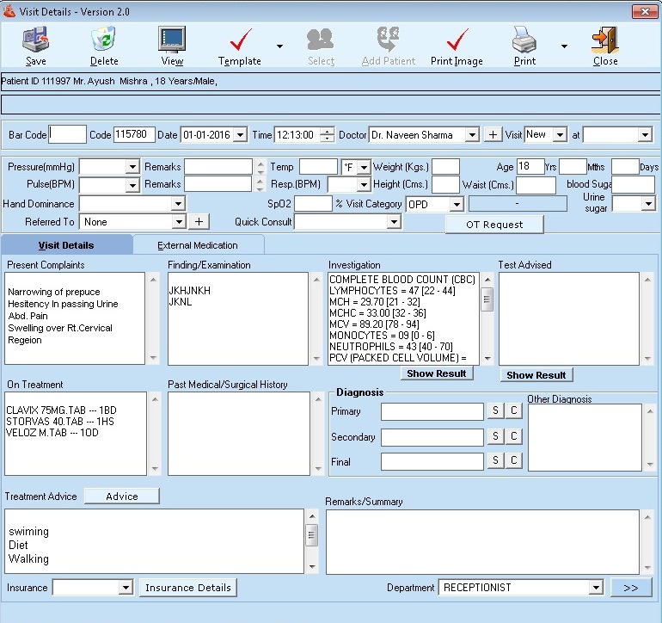Click 'Narrowing of prepuce' complaint text

click(54, 292)
